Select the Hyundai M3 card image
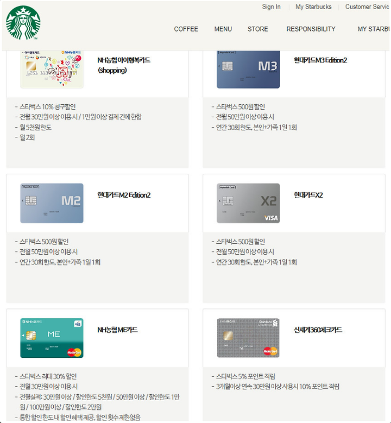Image resolution: width=391 pixels, height=423 pixels. (248, 69)
